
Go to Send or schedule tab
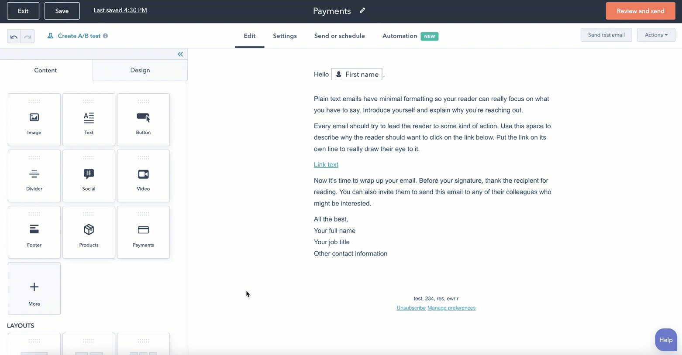click(x=339, y=36)
